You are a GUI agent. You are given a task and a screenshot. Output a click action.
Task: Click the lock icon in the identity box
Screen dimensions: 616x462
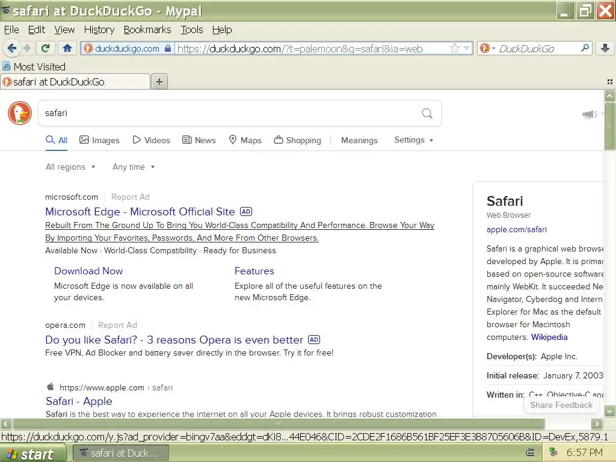coord(168,48)
